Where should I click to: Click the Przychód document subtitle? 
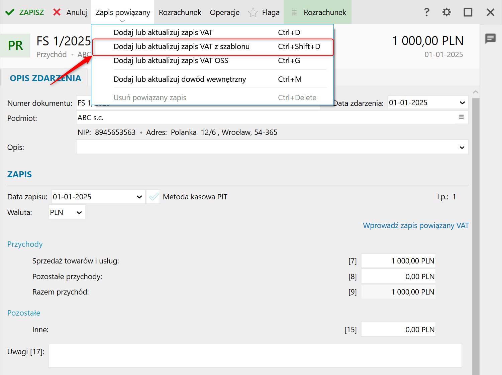pyautogui.click(x=52, y=54)
